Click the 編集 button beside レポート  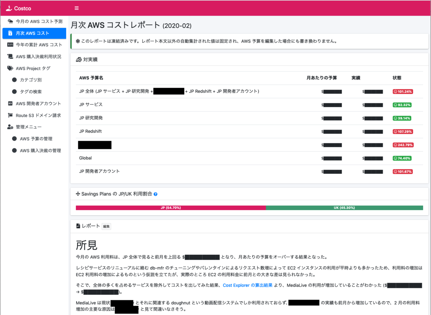coord(106,226)
